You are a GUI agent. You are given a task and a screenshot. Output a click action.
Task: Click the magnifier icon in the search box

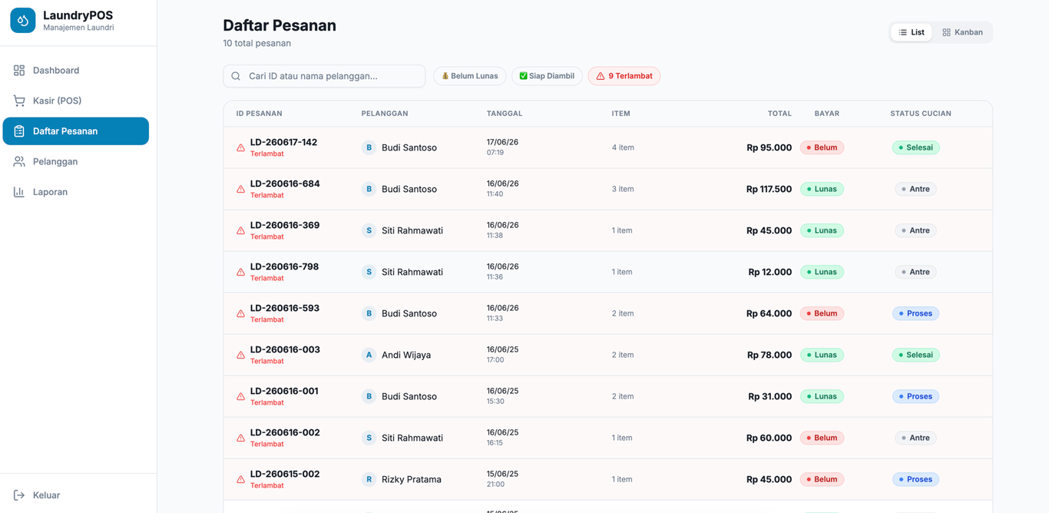(236, 76)
